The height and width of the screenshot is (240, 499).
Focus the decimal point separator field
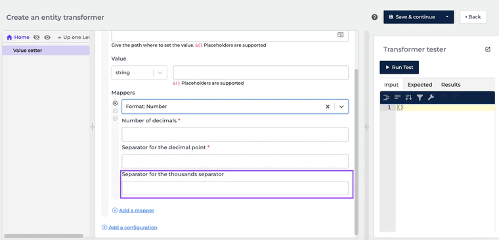pos(235,161)
